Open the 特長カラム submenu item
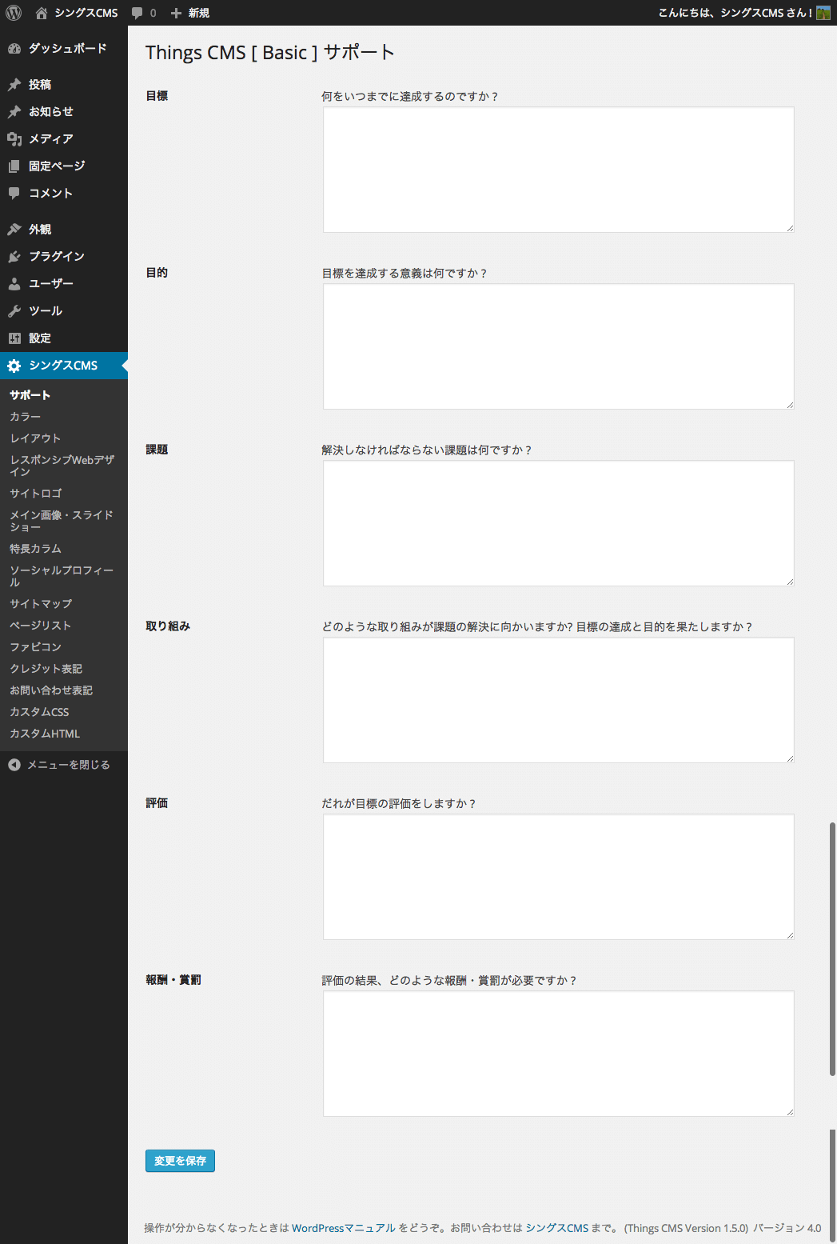 point(64,549)
